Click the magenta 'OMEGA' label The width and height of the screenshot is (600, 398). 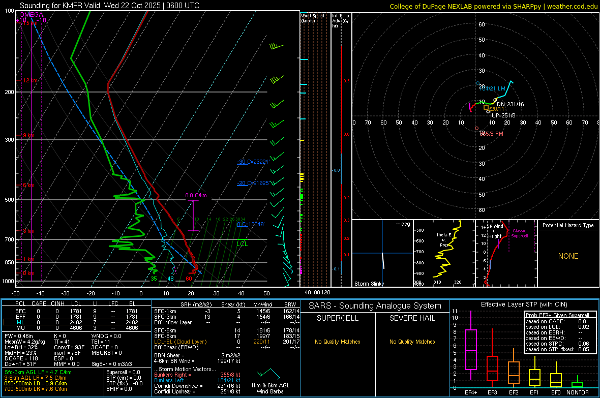click(32, 15)
